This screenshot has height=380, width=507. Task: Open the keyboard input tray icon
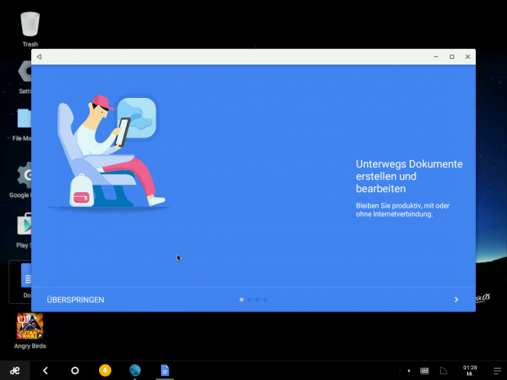[x=424, y=371]
